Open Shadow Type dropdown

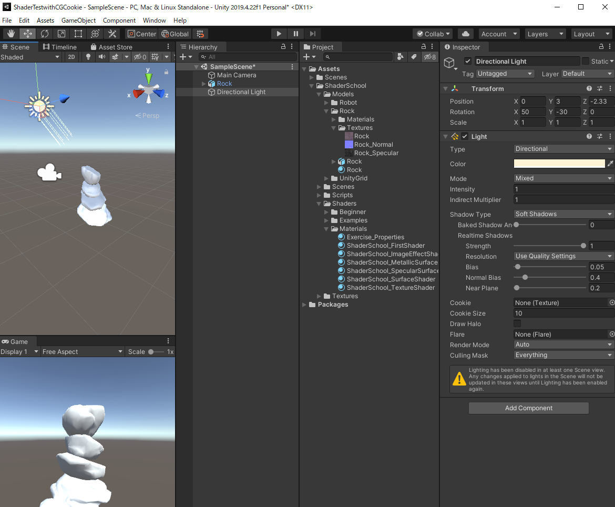coord(563,214)
